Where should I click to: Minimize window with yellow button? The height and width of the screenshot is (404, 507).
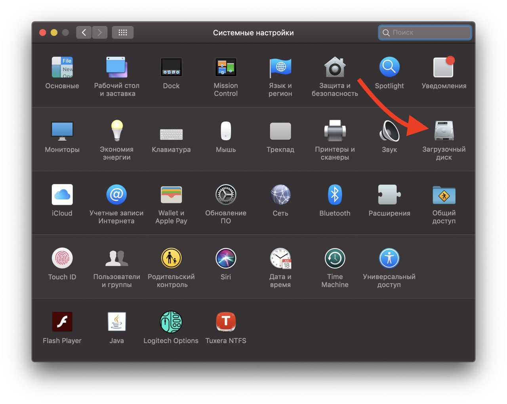[x=54, y=33]
